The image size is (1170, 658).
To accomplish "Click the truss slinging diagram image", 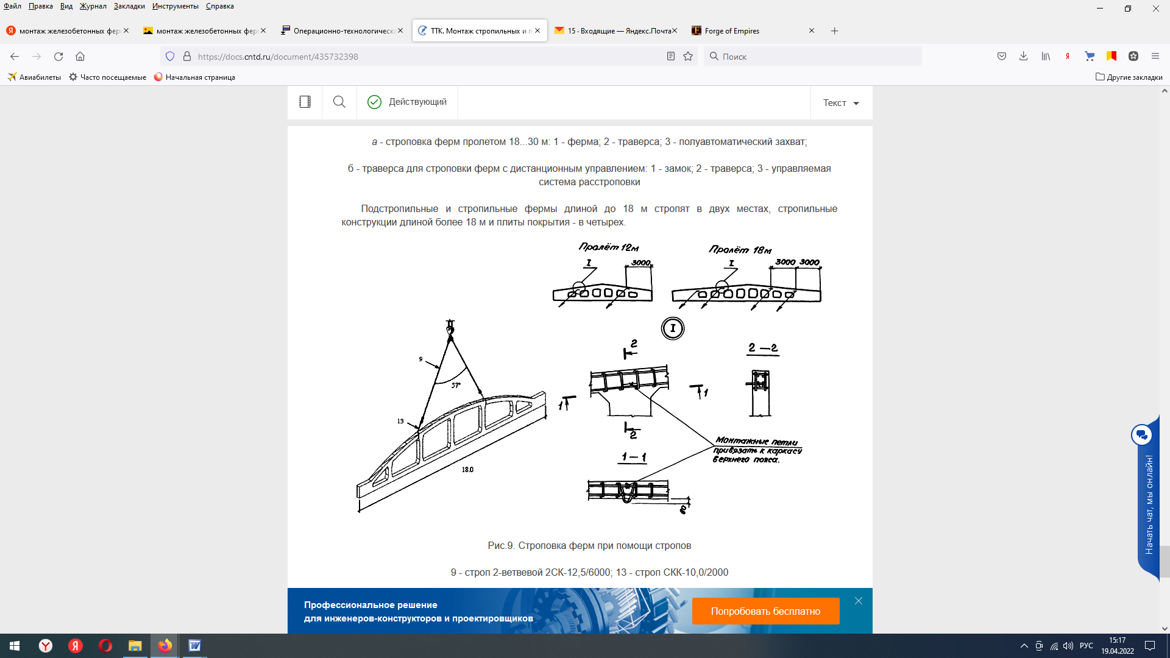I will 580,378.
